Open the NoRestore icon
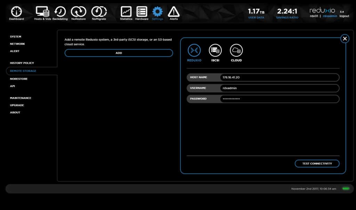The height and width of the screenshot is (210, 356). pos(79,11)
